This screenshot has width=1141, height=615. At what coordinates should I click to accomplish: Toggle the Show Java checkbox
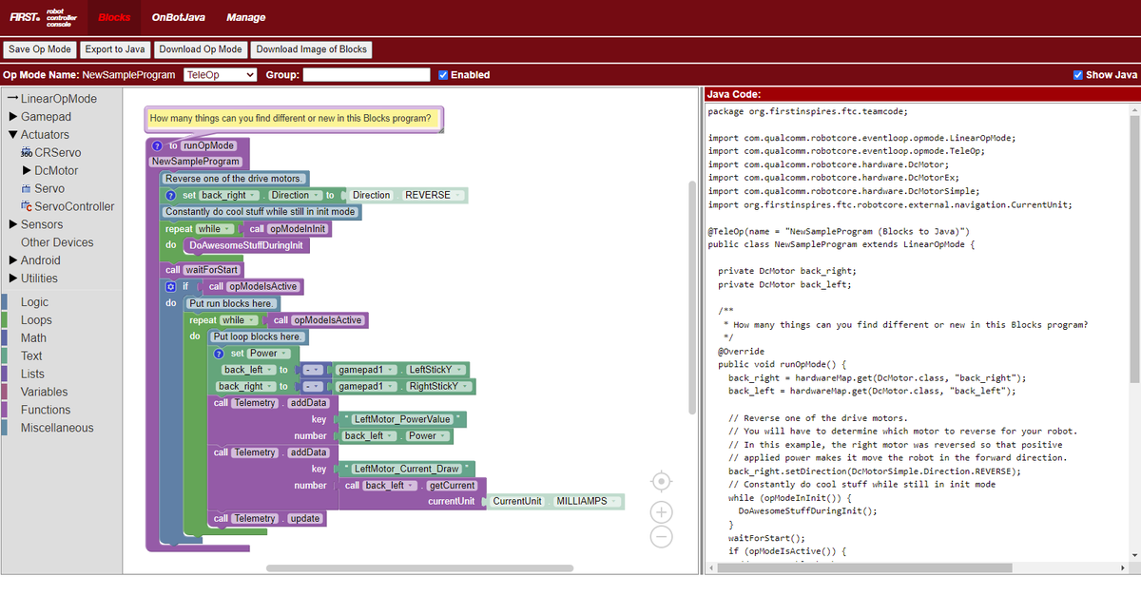(1078, 75)
